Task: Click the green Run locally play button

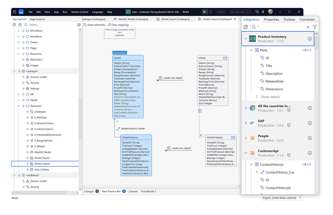Action: [x=205, y=12]
